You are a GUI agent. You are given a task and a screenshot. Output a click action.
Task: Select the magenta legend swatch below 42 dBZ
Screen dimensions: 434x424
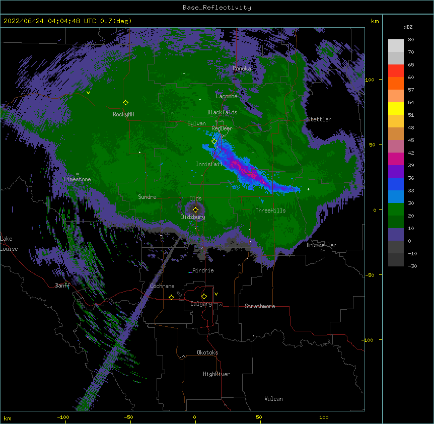(x=396, y=159)
